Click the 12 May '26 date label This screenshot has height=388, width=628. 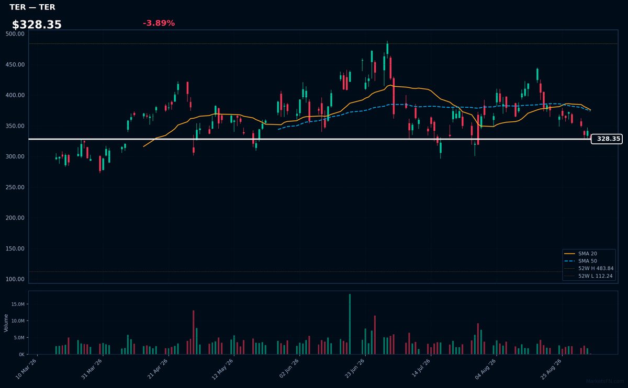tap(223, 369)
